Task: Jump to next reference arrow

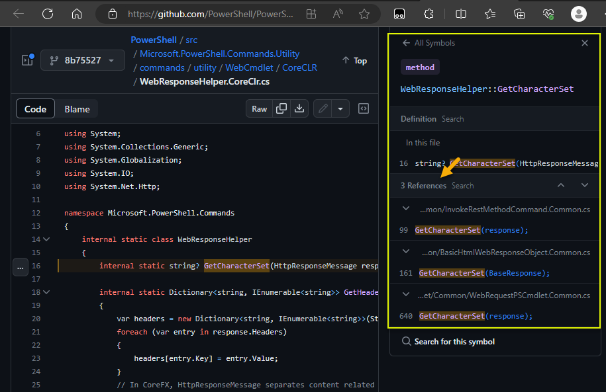Action: (x=584, y=186)
